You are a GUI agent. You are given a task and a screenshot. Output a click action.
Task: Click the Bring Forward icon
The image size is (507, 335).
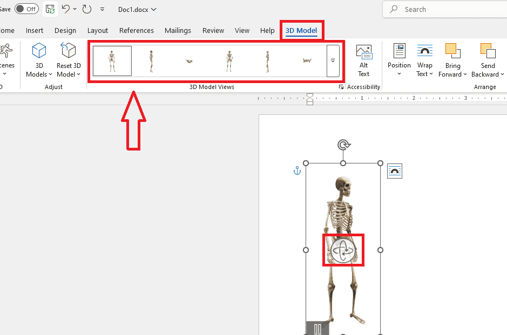tap(452, 51)
